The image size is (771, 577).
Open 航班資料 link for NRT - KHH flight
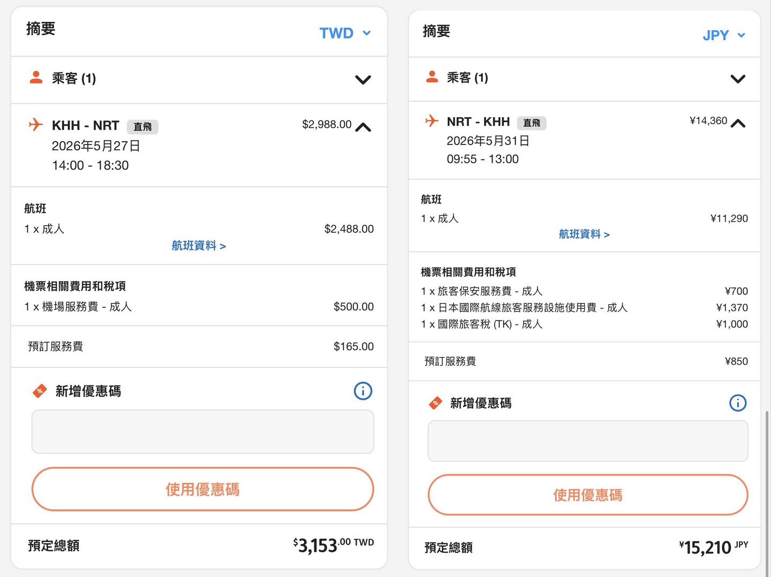(x=584, y=234)
